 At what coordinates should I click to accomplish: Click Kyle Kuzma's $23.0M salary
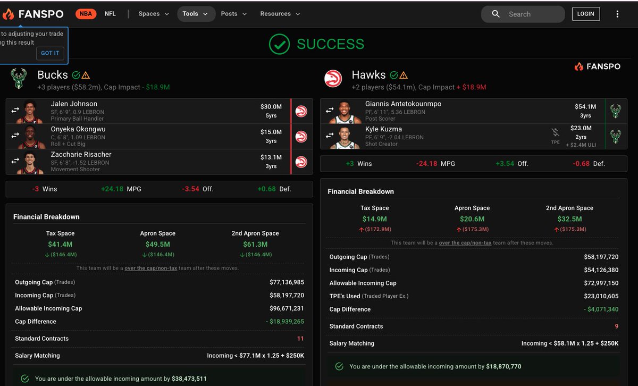coord(581,128)
